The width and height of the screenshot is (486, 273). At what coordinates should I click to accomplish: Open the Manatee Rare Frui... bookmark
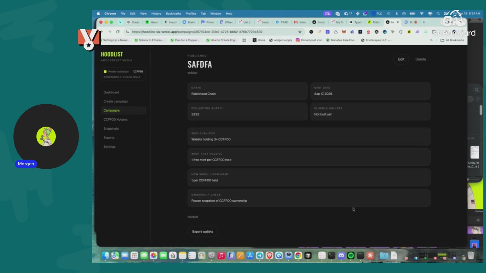(x=341, y=40)
